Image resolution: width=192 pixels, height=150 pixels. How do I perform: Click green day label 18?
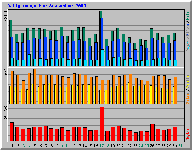(107, 146)
